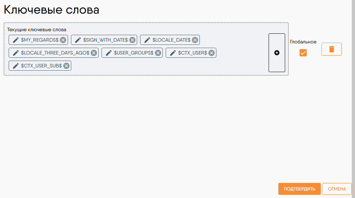The image size is (355, 198).
Task: Click the orange trash delete button
Action: point(332,49)
